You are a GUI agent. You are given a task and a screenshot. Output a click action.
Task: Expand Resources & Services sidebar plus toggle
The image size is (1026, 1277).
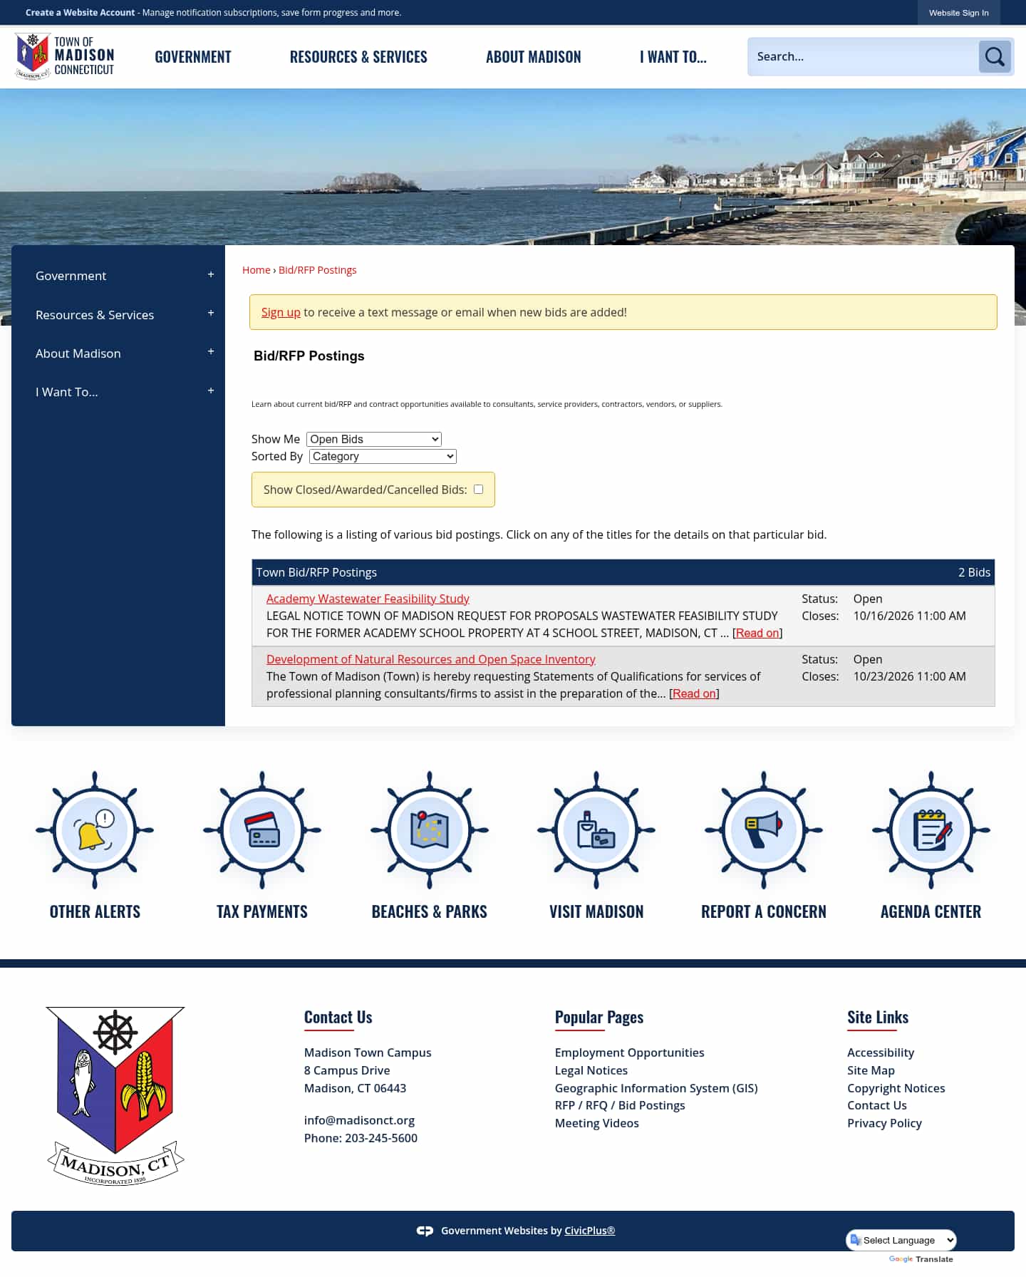[211, 314]
